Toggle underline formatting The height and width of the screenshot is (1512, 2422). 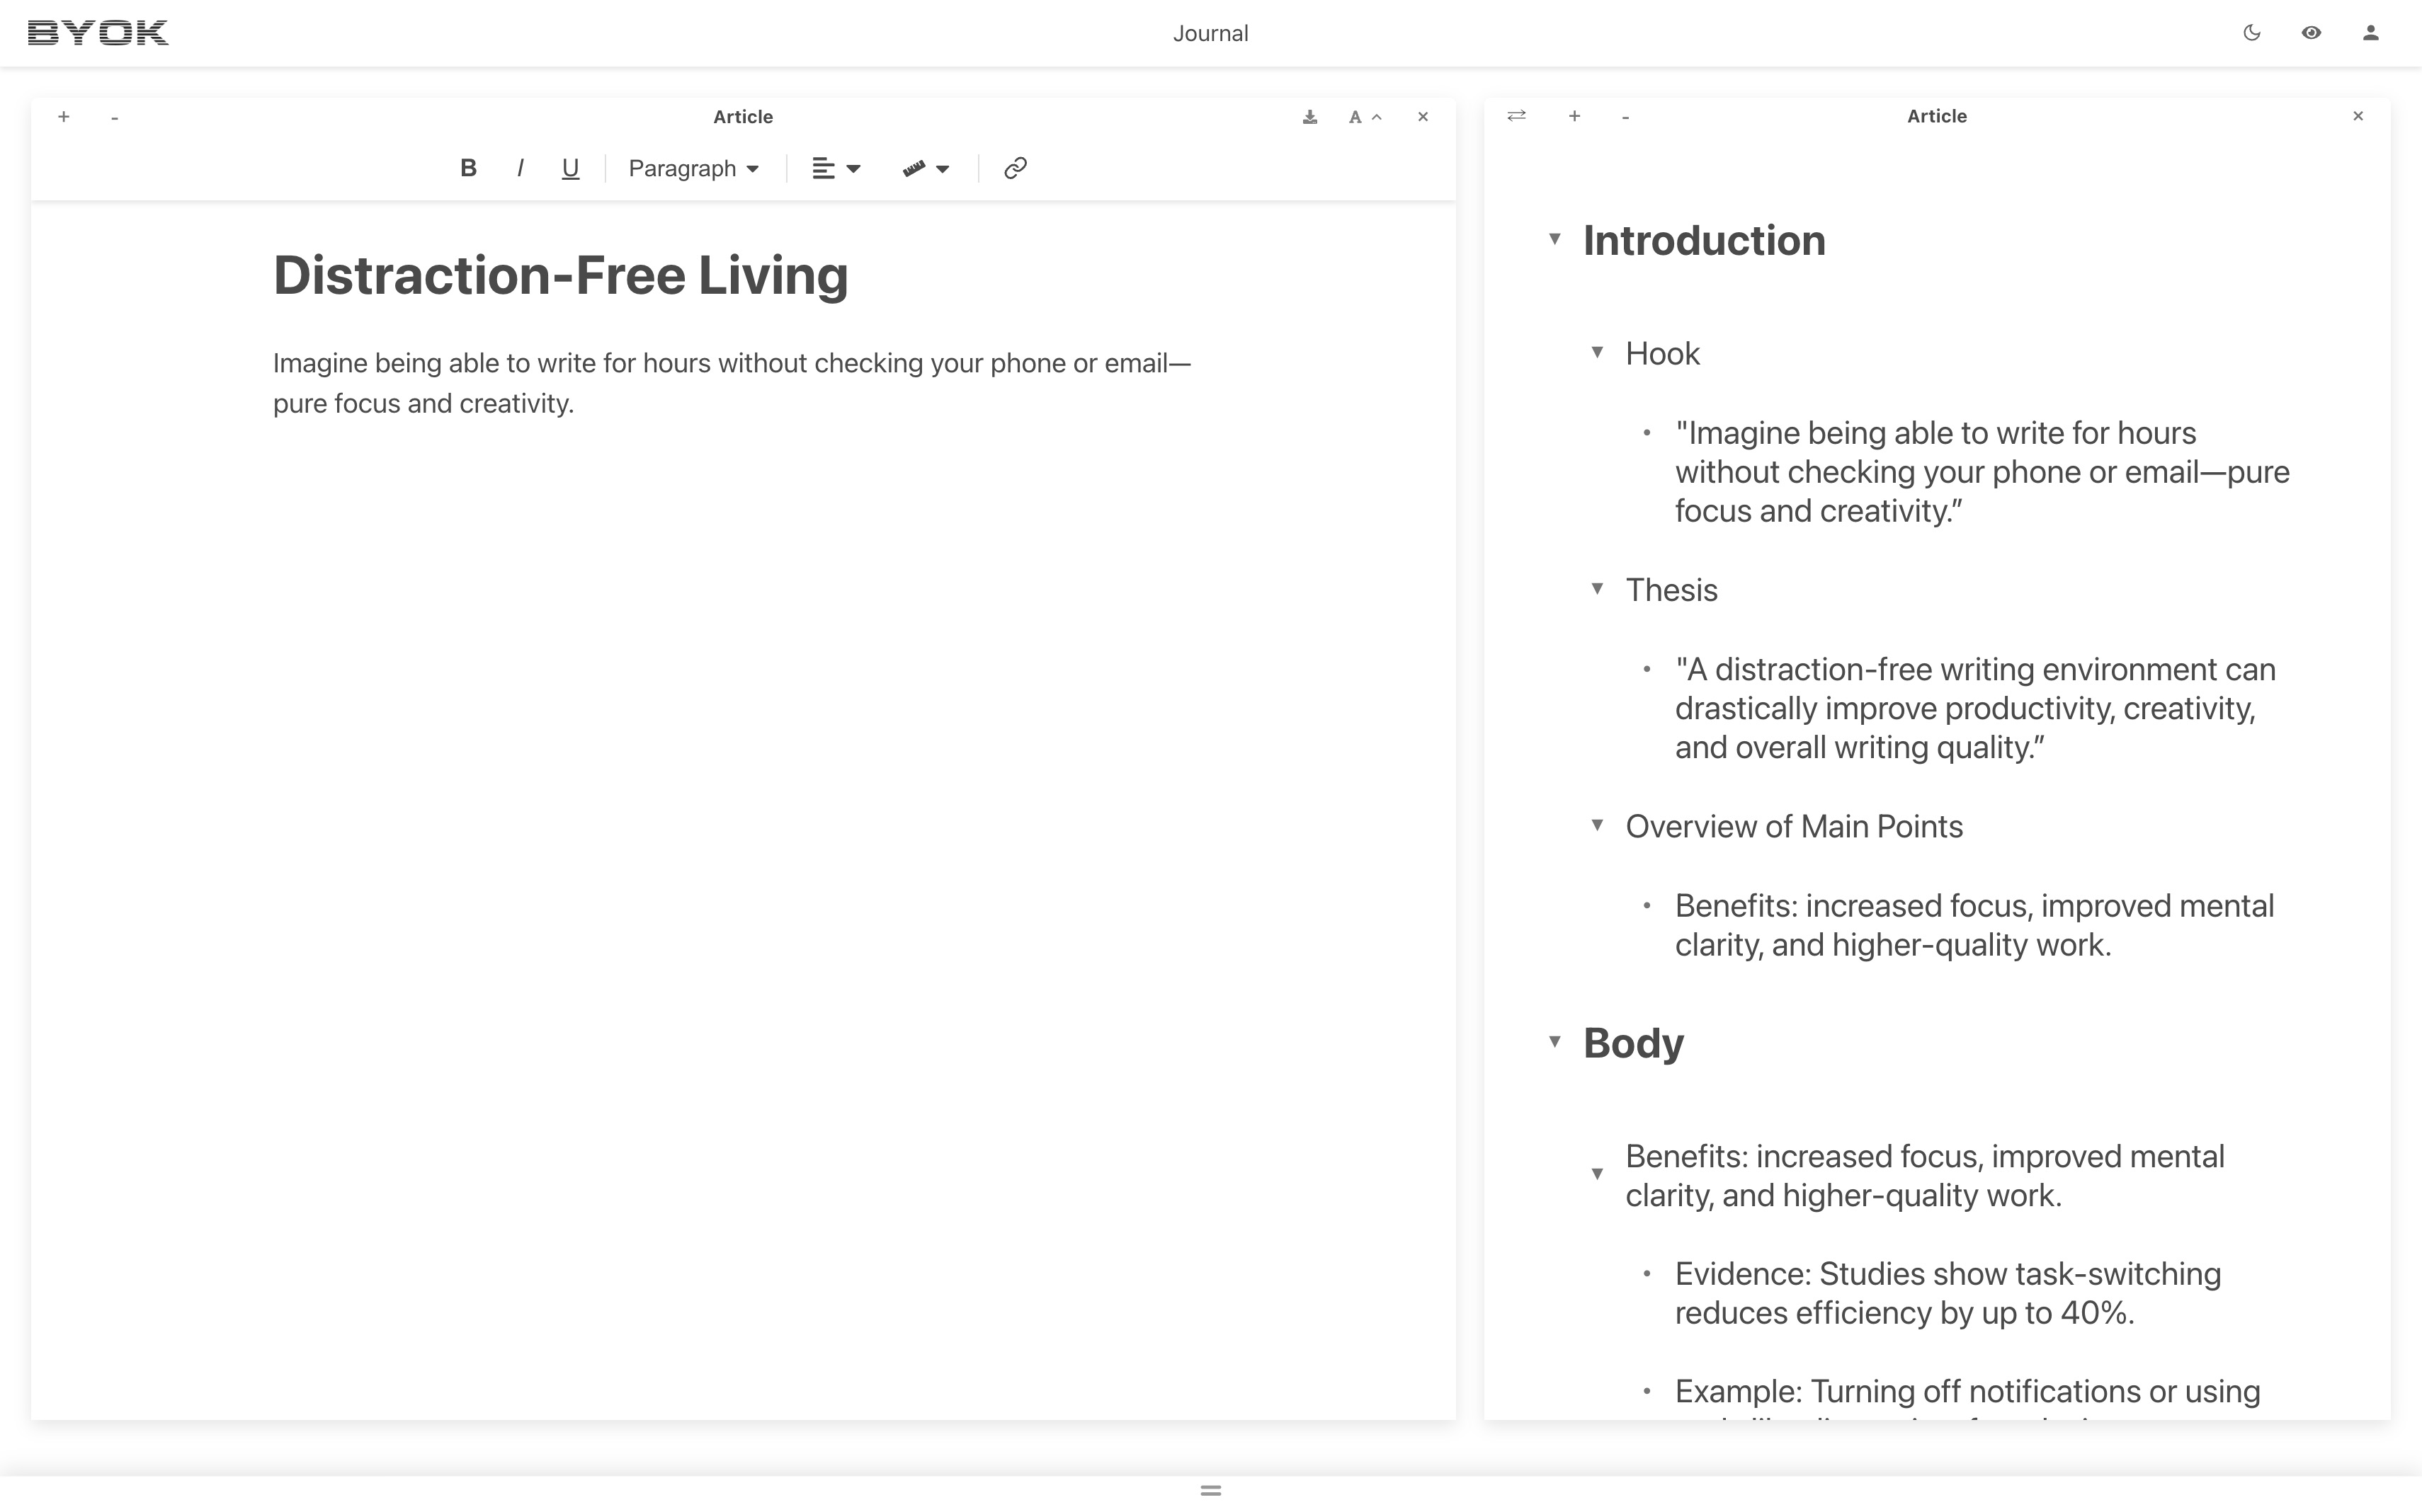click(x=570, y=168)
